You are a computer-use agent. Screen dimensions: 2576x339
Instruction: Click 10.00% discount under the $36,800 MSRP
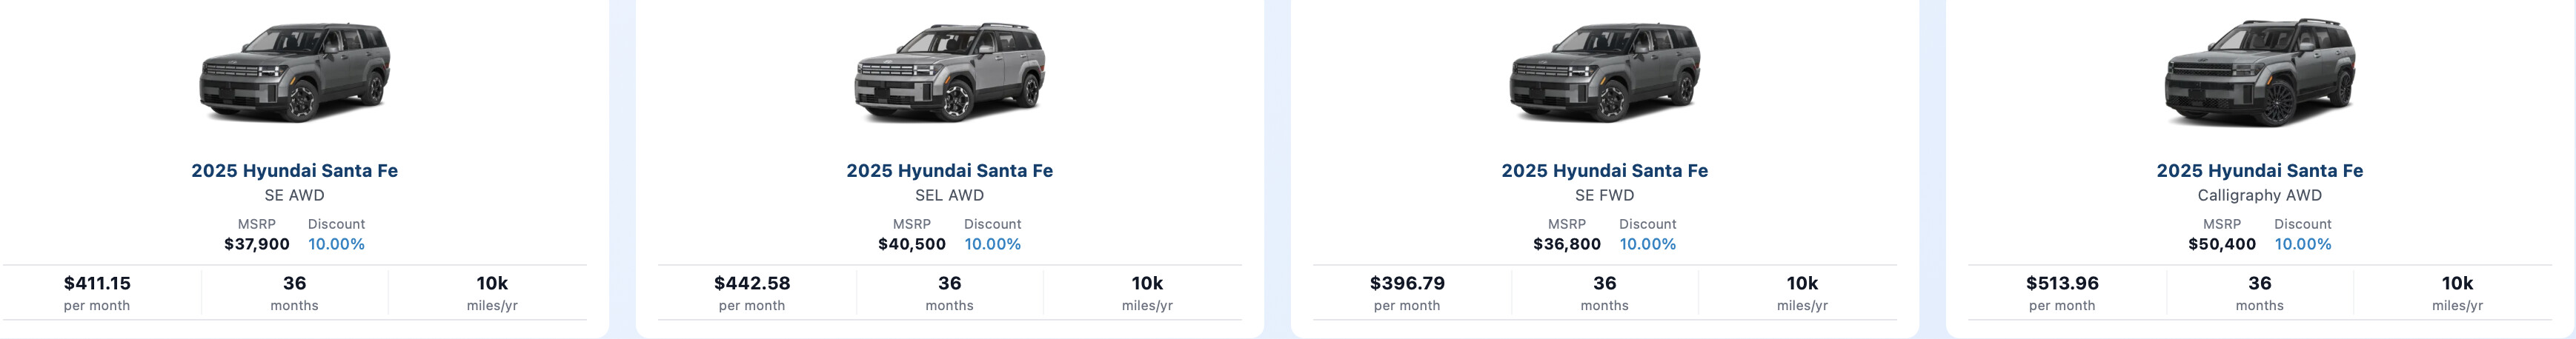pos(1647,244)
